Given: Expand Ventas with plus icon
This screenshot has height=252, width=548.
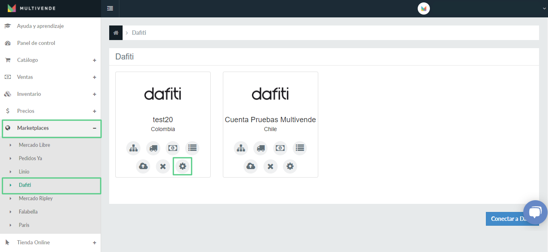Looking at the screenshot, I should (95, 77).
